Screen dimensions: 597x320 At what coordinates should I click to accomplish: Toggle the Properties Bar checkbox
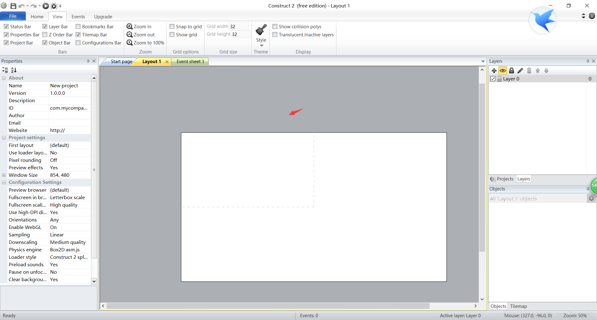(6, 34)
